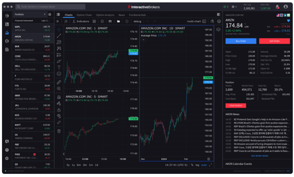Open the emoji sticker tool

(59, 74)
